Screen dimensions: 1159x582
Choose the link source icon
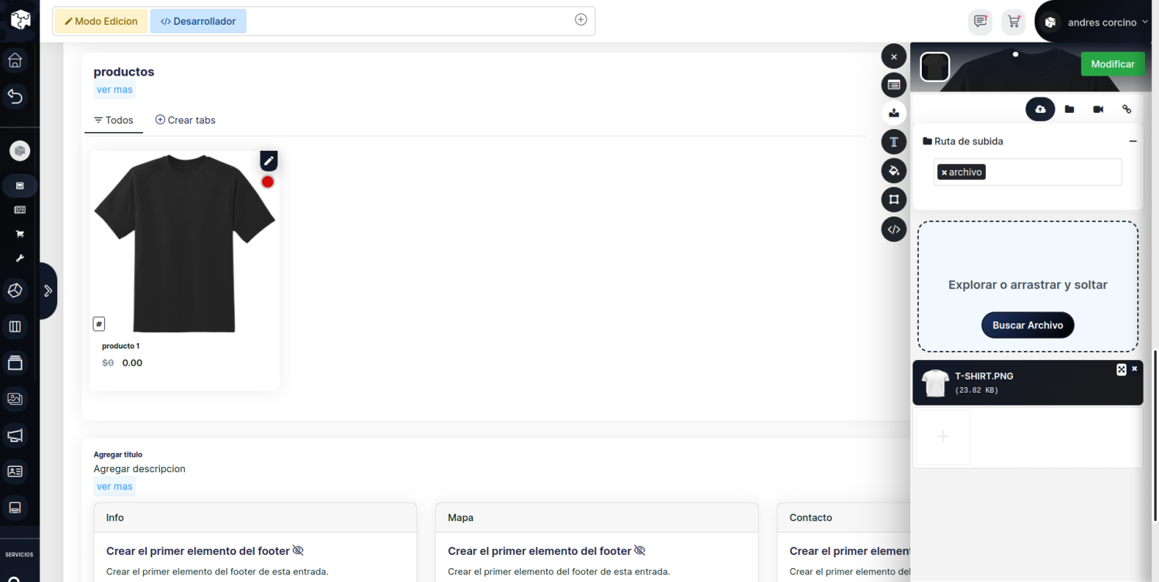click(x=1127, y=109)
